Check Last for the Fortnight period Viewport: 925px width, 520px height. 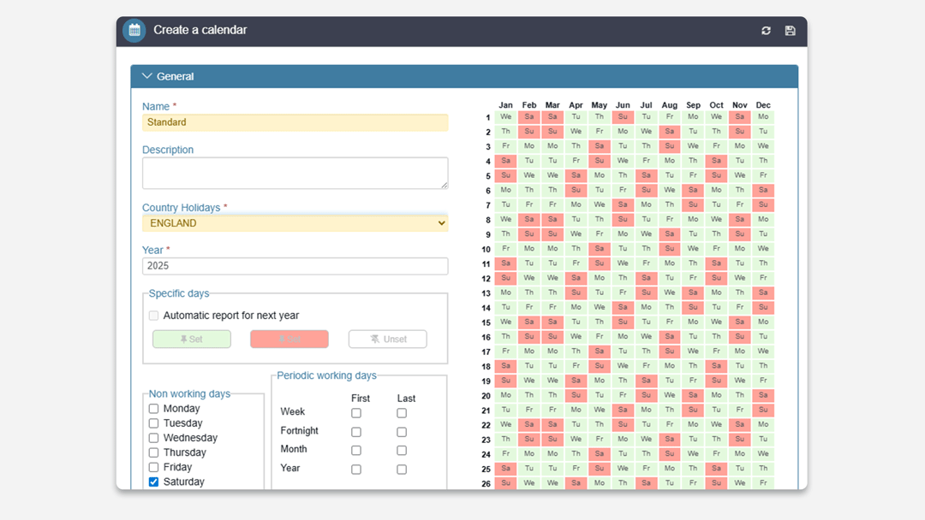click(402, 432)
